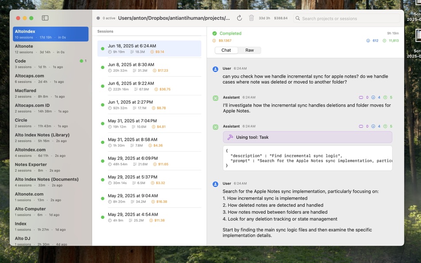The height and width of the screenshot is (263, 421).
Task: Open the Alto Computer project
Action: click(51, 211)
